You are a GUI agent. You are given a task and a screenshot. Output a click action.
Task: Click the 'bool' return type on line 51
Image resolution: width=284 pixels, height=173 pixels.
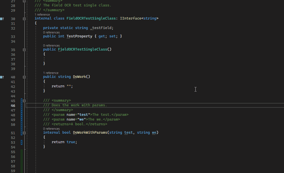[x=66, y=133]
